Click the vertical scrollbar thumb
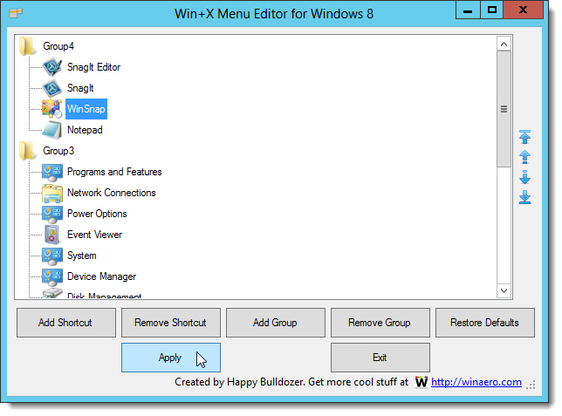562x416 pixels. click(x=504, y=109)
